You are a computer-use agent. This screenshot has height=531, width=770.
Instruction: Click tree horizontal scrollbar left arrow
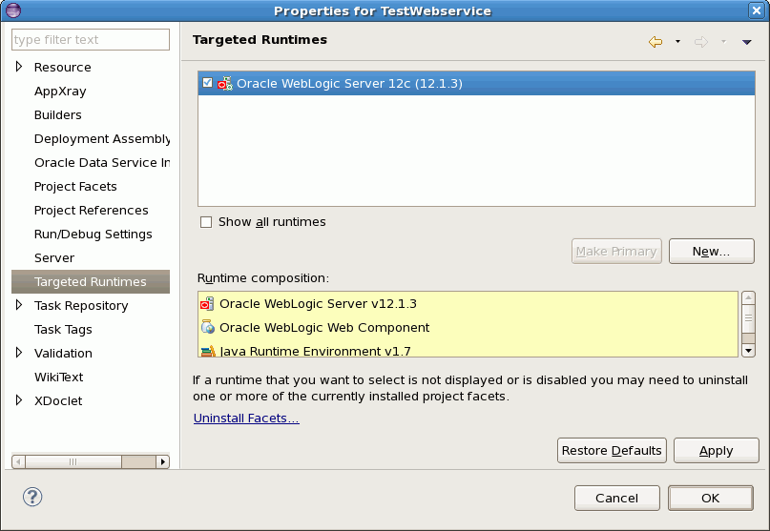pos(18,461)
